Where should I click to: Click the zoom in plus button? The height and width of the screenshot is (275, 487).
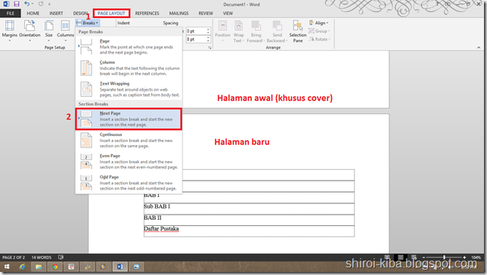[464, 258]
